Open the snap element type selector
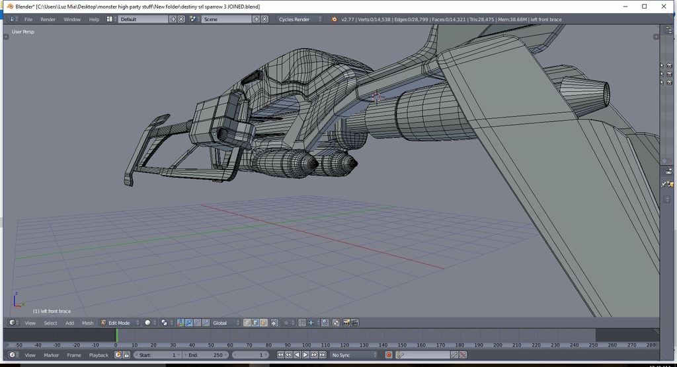677x367 pixels. pyautogui.click(x=313, y=323)
